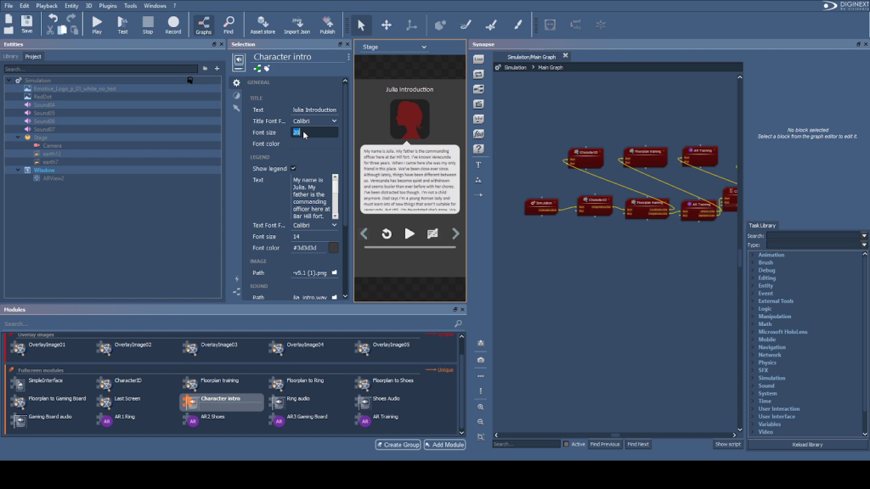This screenshot has width=870, height=489.
Task: Click the Add Module button
Action: click(x=444, y=445)
